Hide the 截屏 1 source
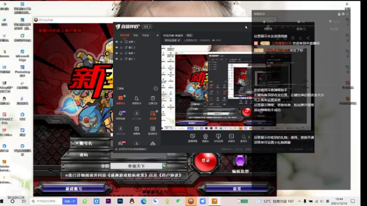The width and height of the screenshot is (367, 206). 117,53
